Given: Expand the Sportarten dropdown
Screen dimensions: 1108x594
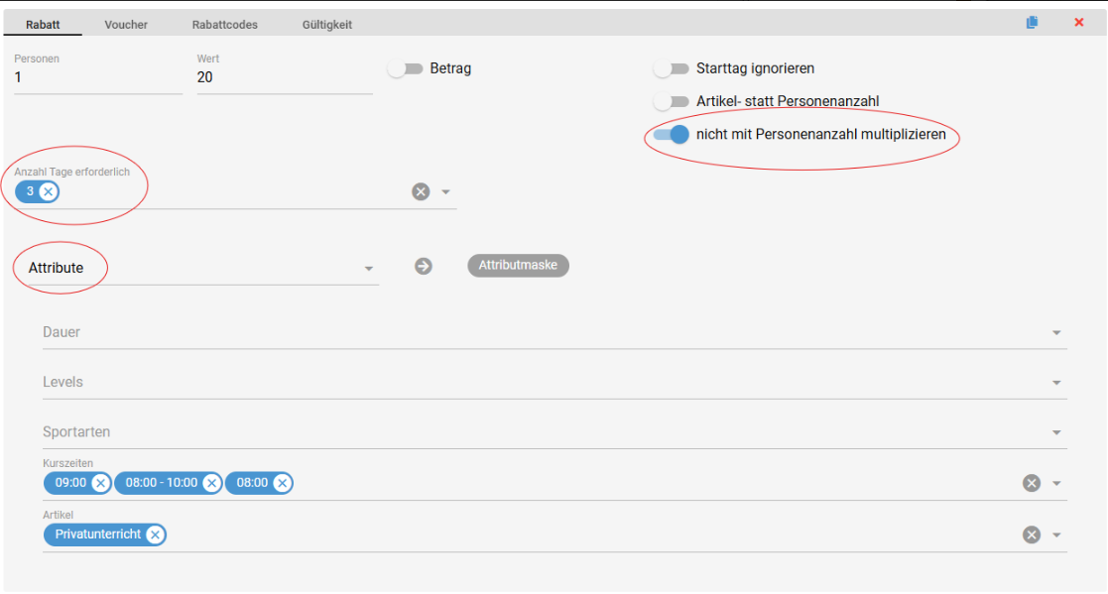Looking at the screenshot, I should (x=1056, y=433).
